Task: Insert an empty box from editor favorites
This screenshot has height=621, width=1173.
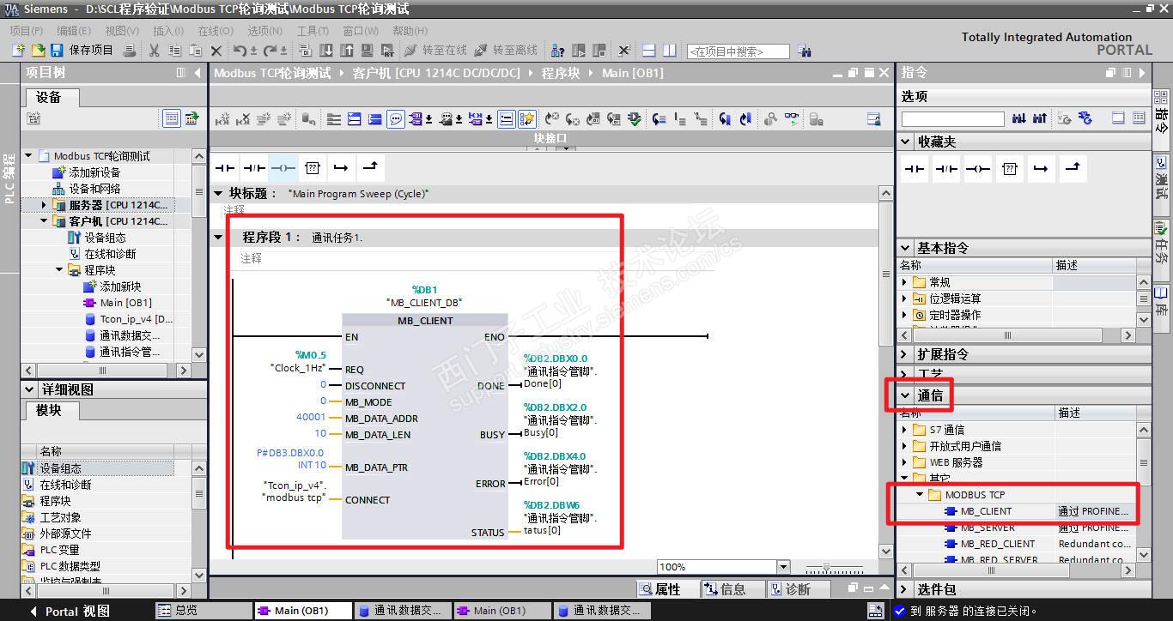Action: point(313,167)
